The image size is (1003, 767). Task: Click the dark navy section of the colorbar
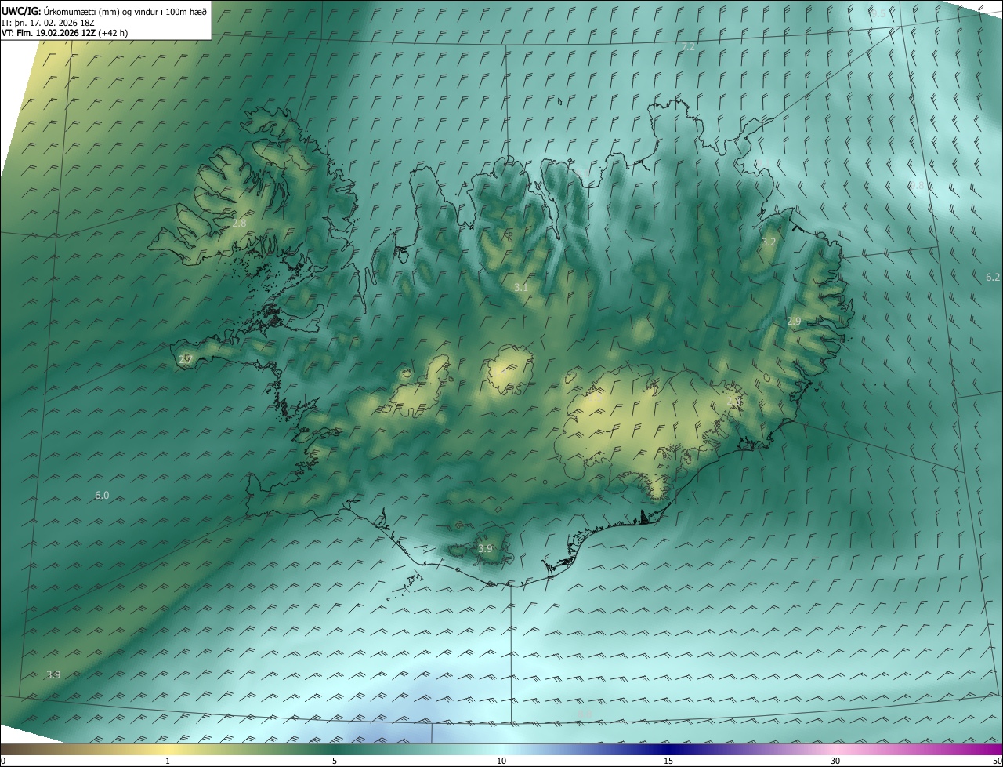click(x=668, y=749)
